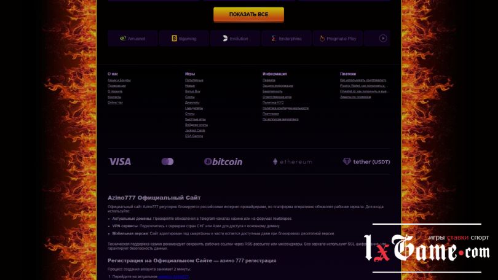Click the next arrow in providers carousel
The height and width of the screenshot is (280, 498).
(382, 38)
